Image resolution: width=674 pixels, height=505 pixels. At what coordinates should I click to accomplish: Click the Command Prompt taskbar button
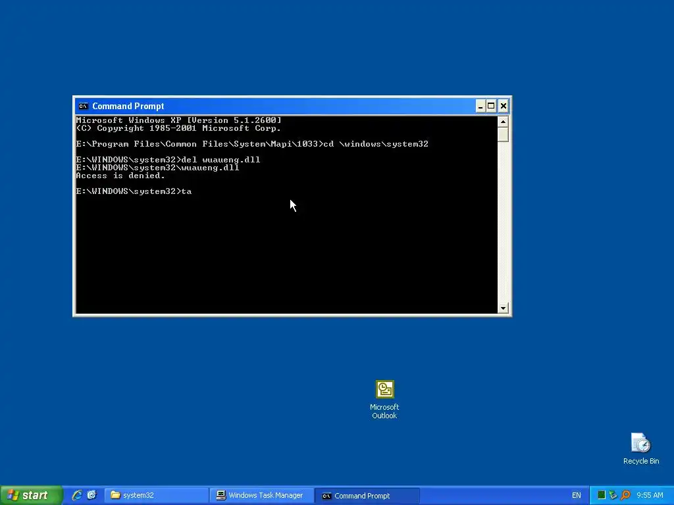[x=367, y=496]
